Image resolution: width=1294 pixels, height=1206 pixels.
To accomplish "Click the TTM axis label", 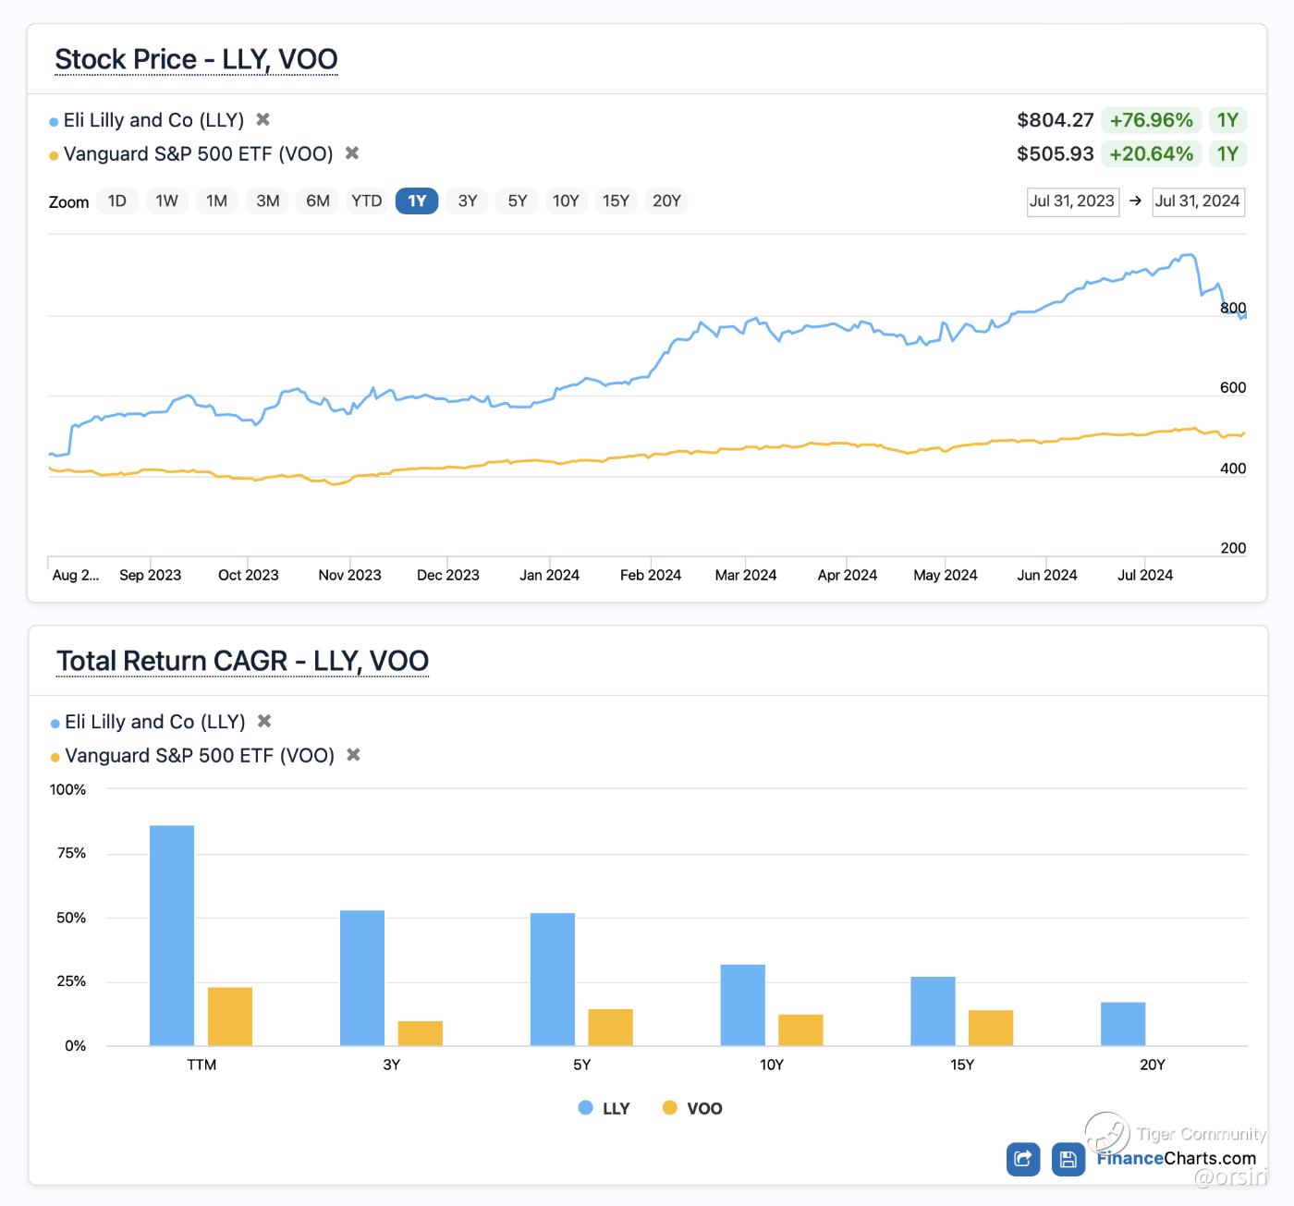I will pyautogui.click(x=201, y=1065).
